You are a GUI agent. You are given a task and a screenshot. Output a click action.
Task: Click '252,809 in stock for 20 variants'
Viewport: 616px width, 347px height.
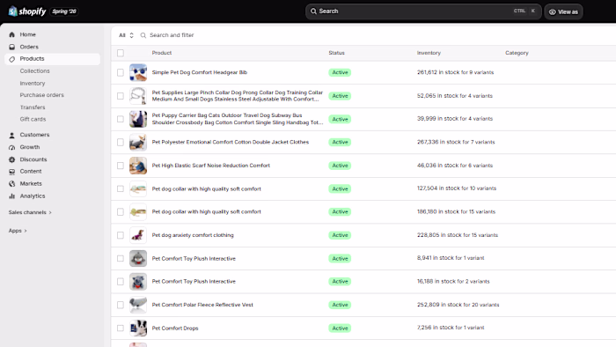point(458,305)
